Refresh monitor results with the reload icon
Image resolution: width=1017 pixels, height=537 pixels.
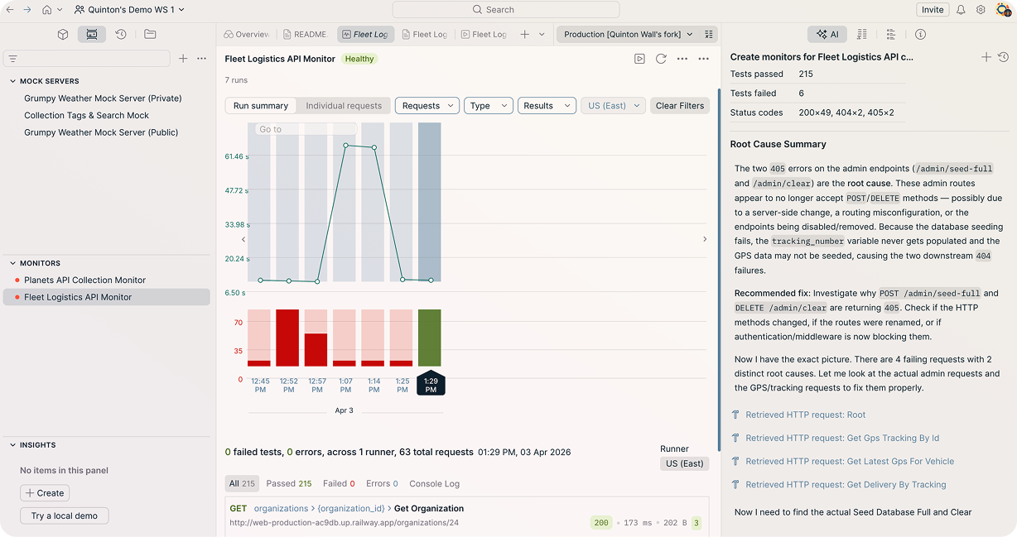click(x=660, y=59)
